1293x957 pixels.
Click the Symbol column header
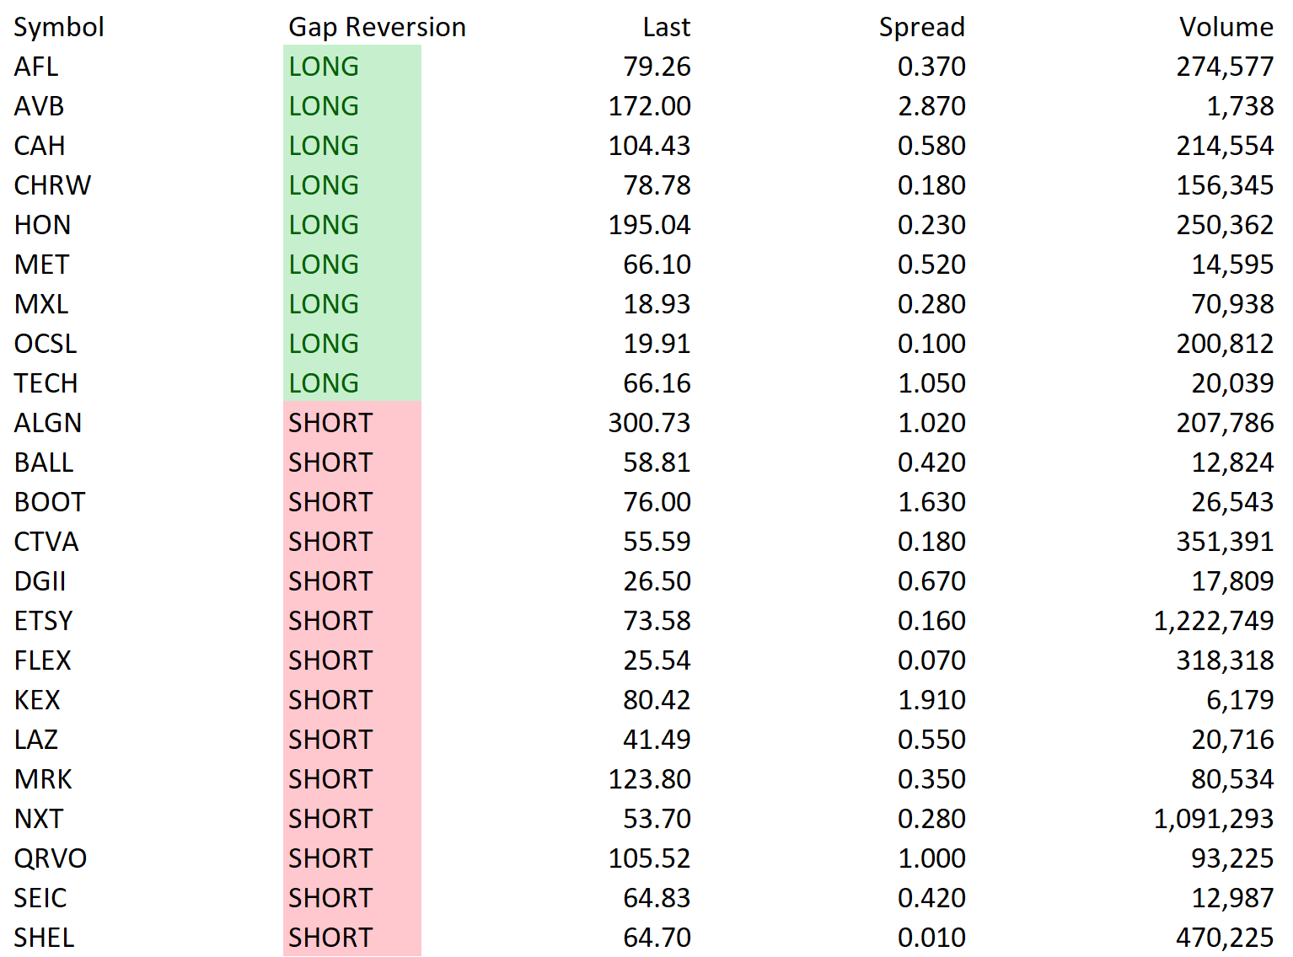pos(59,27)
